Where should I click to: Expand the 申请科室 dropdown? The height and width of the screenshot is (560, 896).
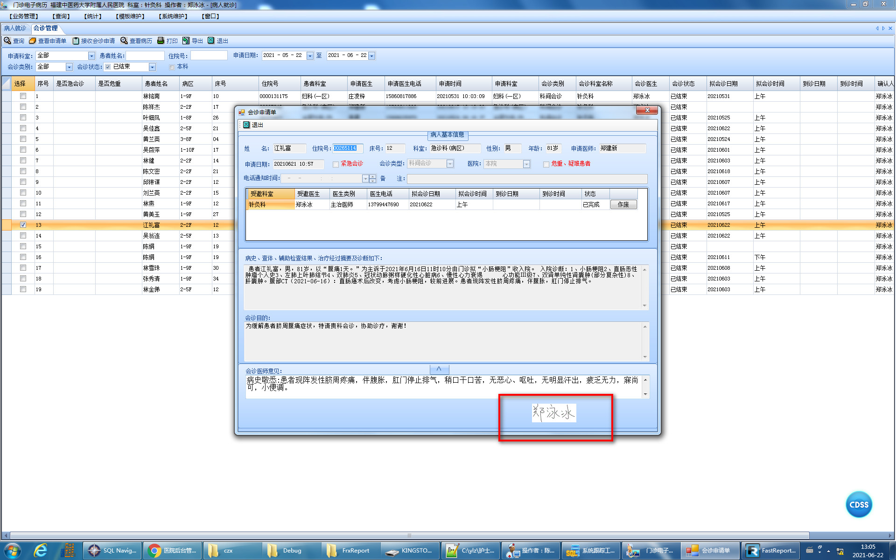point(91,56)
